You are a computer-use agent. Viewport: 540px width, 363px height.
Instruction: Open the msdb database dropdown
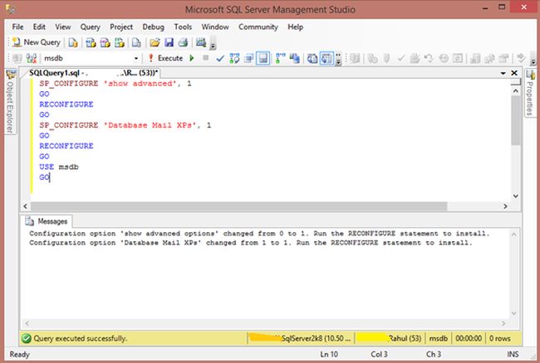[x=136, y=58]
